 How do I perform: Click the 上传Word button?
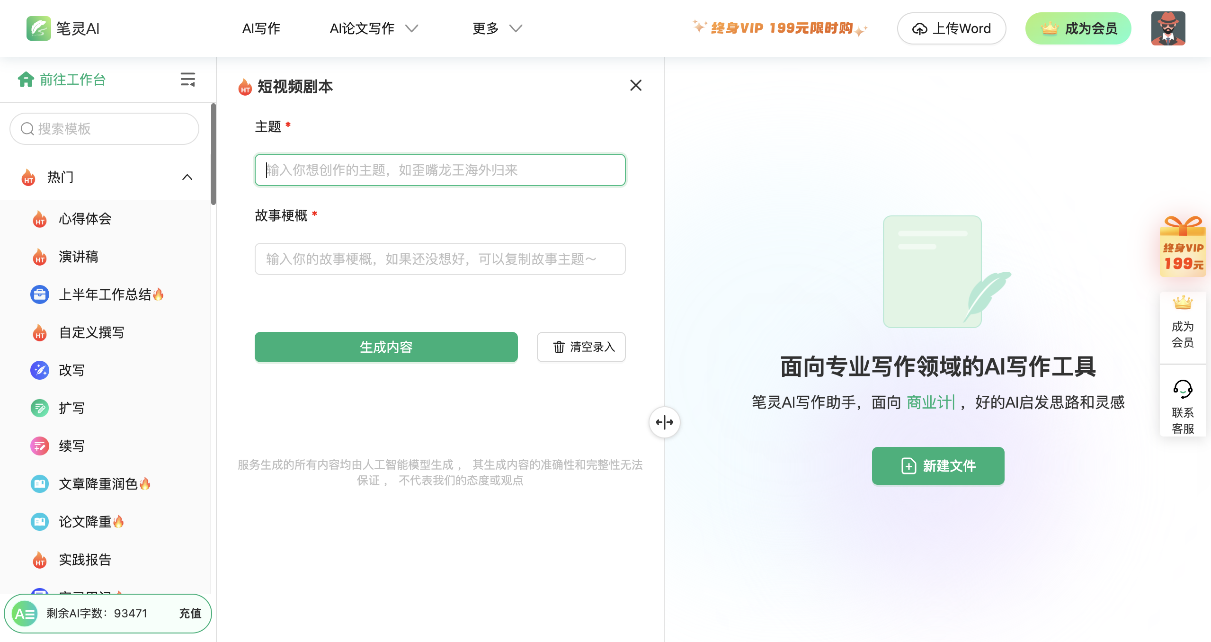click(x=952, y=28)
